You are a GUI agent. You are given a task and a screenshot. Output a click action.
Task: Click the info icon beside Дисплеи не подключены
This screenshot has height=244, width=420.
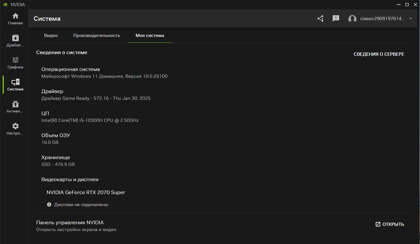[x=49, y=204]
